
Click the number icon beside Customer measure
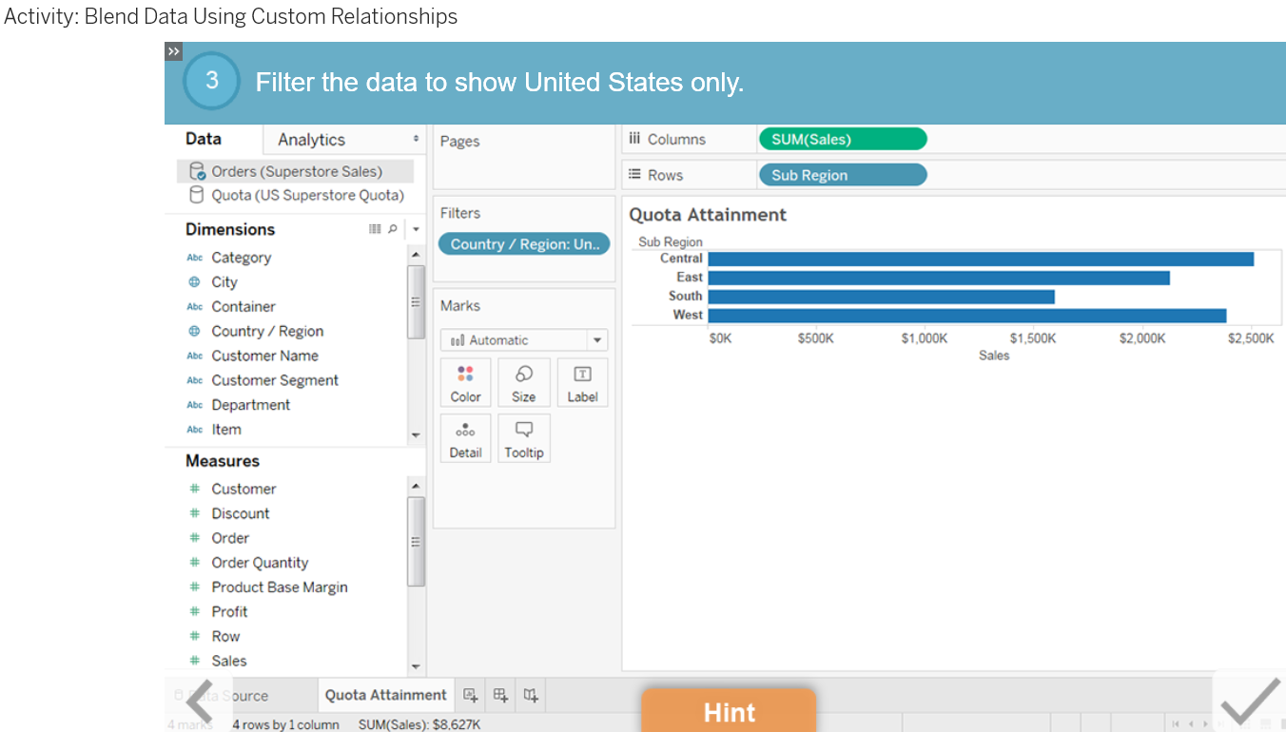pyautogui.click(x=194, y=489)
